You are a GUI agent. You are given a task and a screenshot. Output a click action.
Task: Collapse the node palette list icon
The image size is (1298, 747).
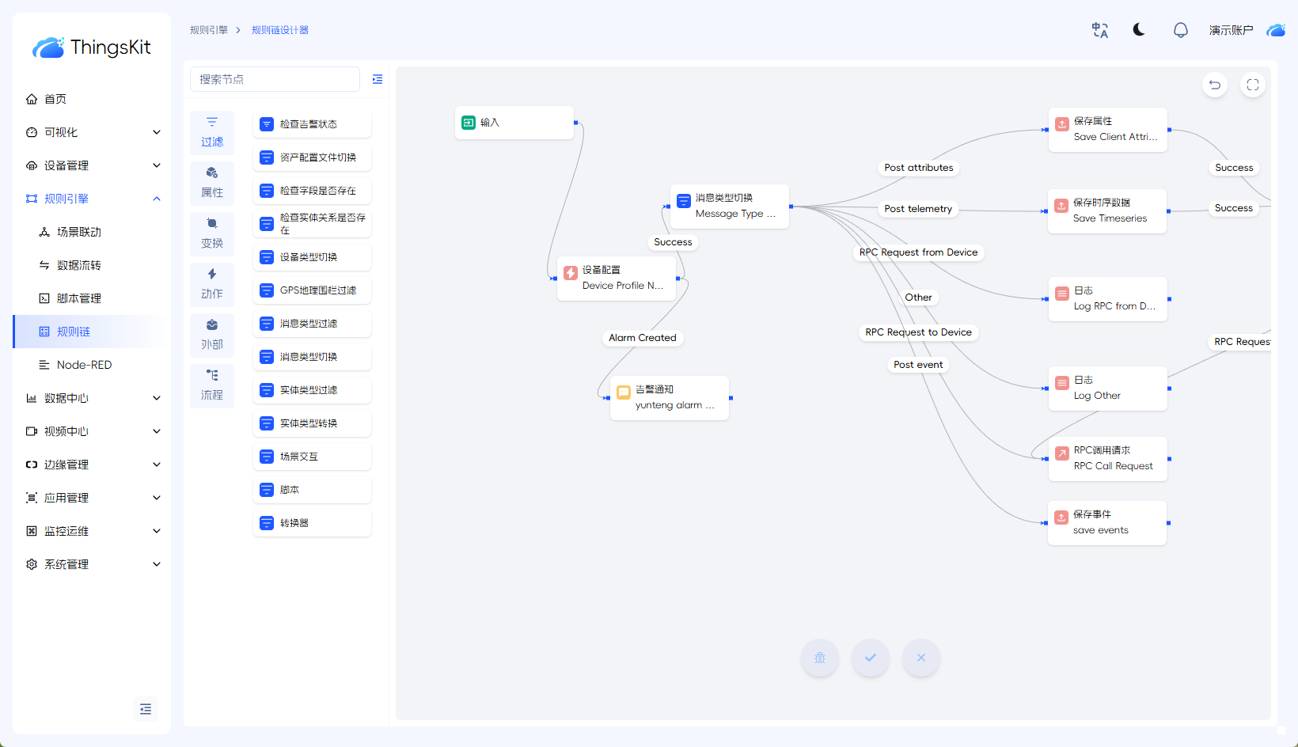378,79
